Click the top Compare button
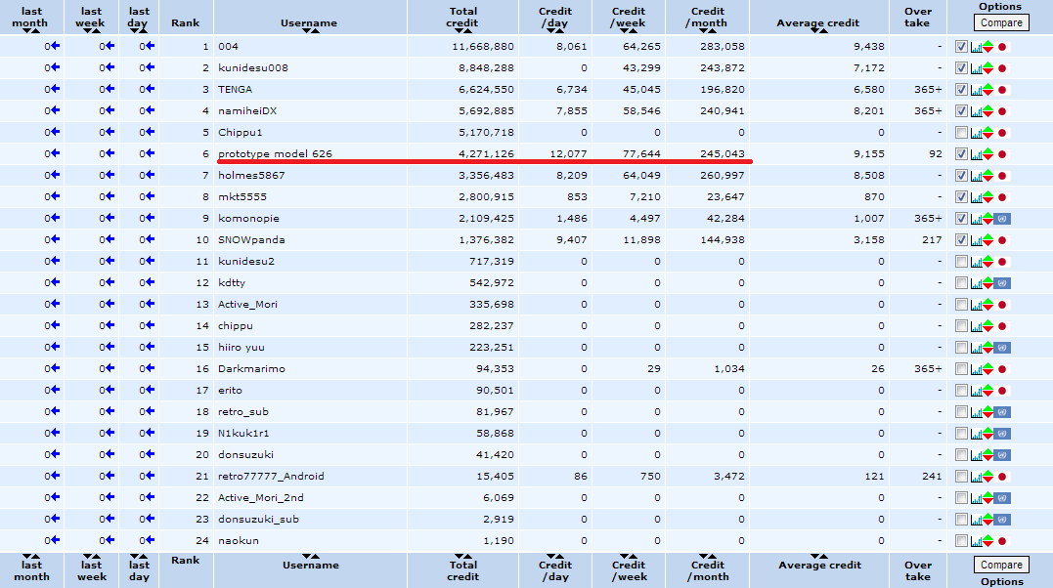 click(1000, 22)
